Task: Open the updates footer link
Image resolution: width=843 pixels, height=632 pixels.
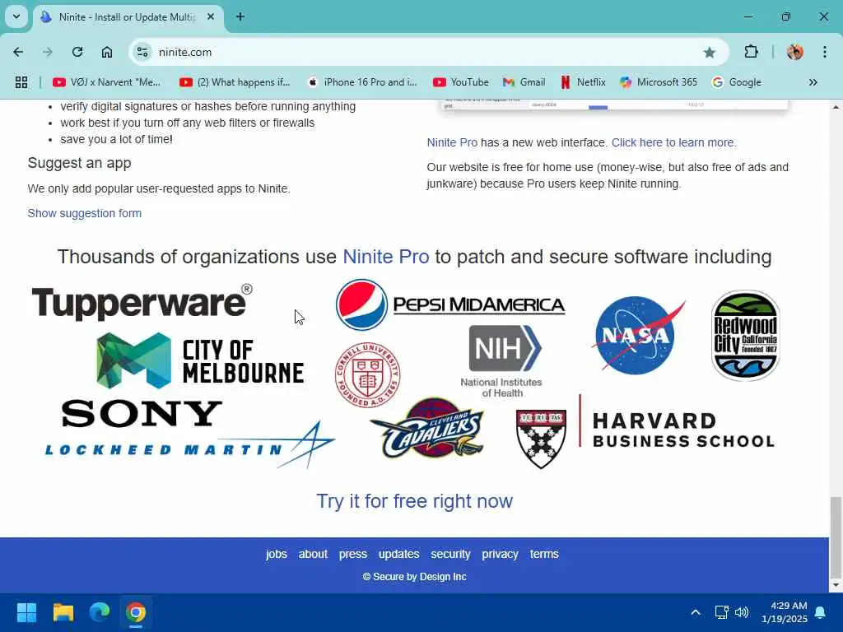Action: coord(399,554)
